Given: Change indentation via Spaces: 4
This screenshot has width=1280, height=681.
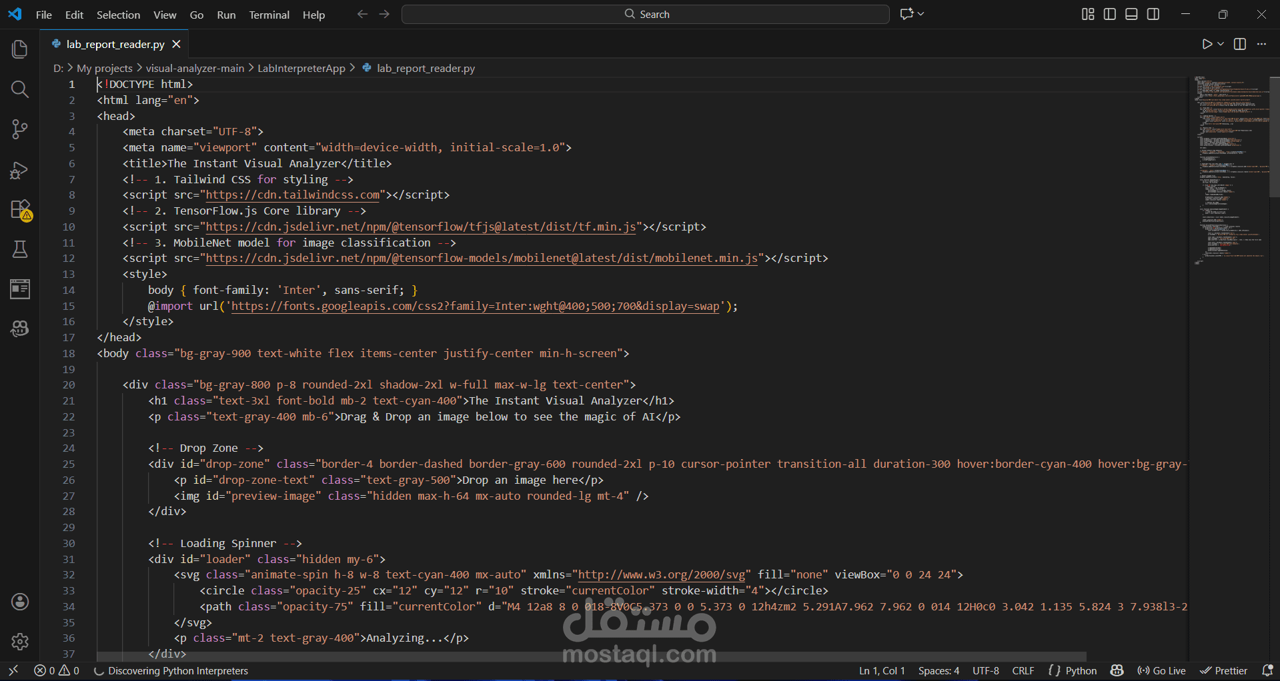Looking at the screenshot, I should click(938, 670).
